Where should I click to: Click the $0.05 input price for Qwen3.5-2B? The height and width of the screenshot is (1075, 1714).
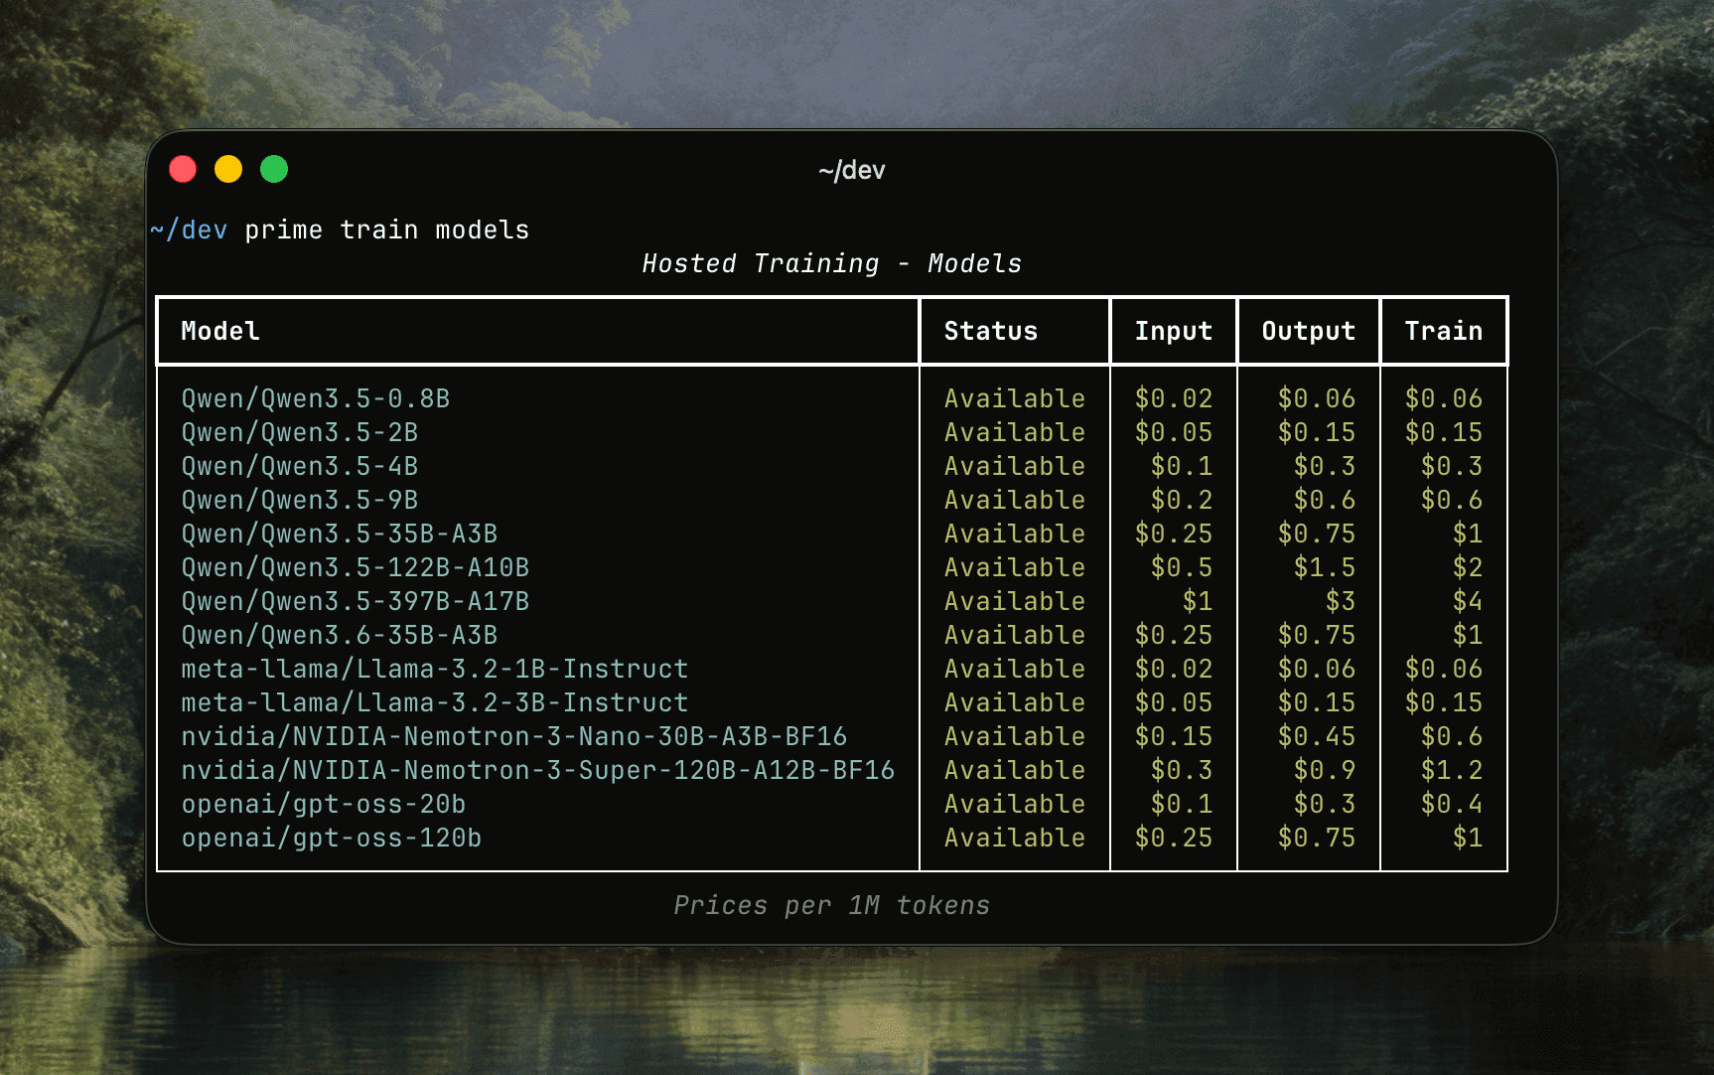click(x=1174, y=433)
